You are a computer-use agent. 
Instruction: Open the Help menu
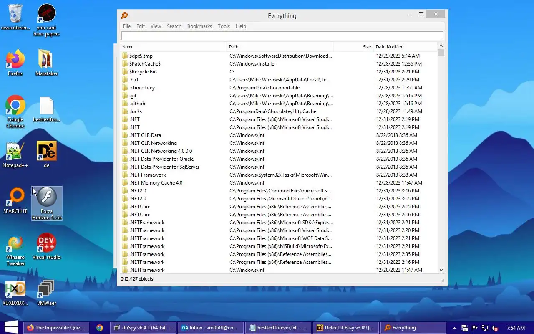pos(241,26)
